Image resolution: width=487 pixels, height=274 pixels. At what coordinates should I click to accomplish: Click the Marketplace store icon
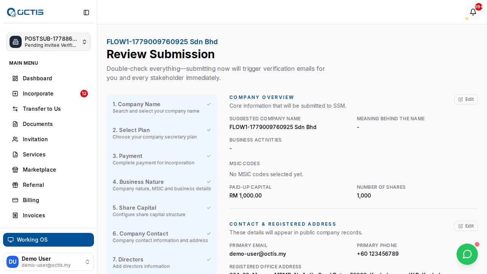point(15,170)
